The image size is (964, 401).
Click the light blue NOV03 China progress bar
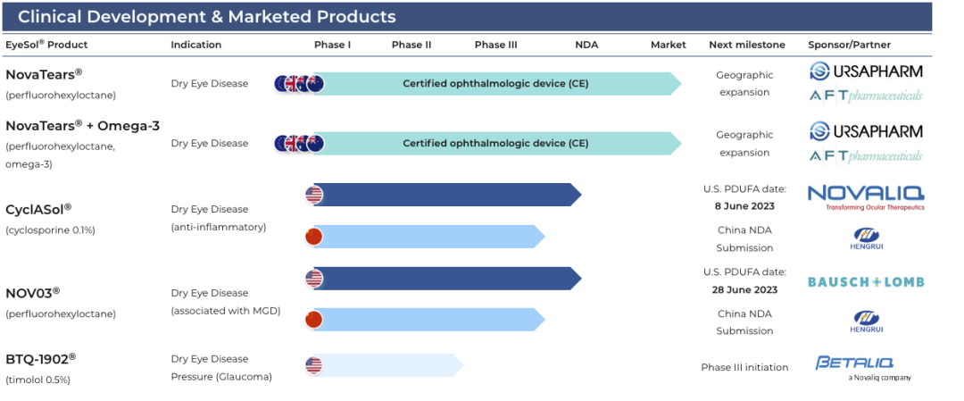point(428,320)
